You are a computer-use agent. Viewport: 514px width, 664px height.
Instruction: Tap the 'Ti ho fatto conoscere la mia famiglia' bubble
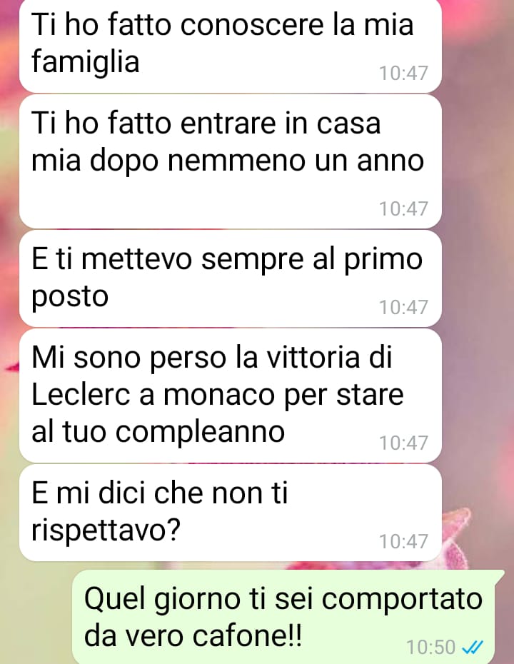click(231, 45)
